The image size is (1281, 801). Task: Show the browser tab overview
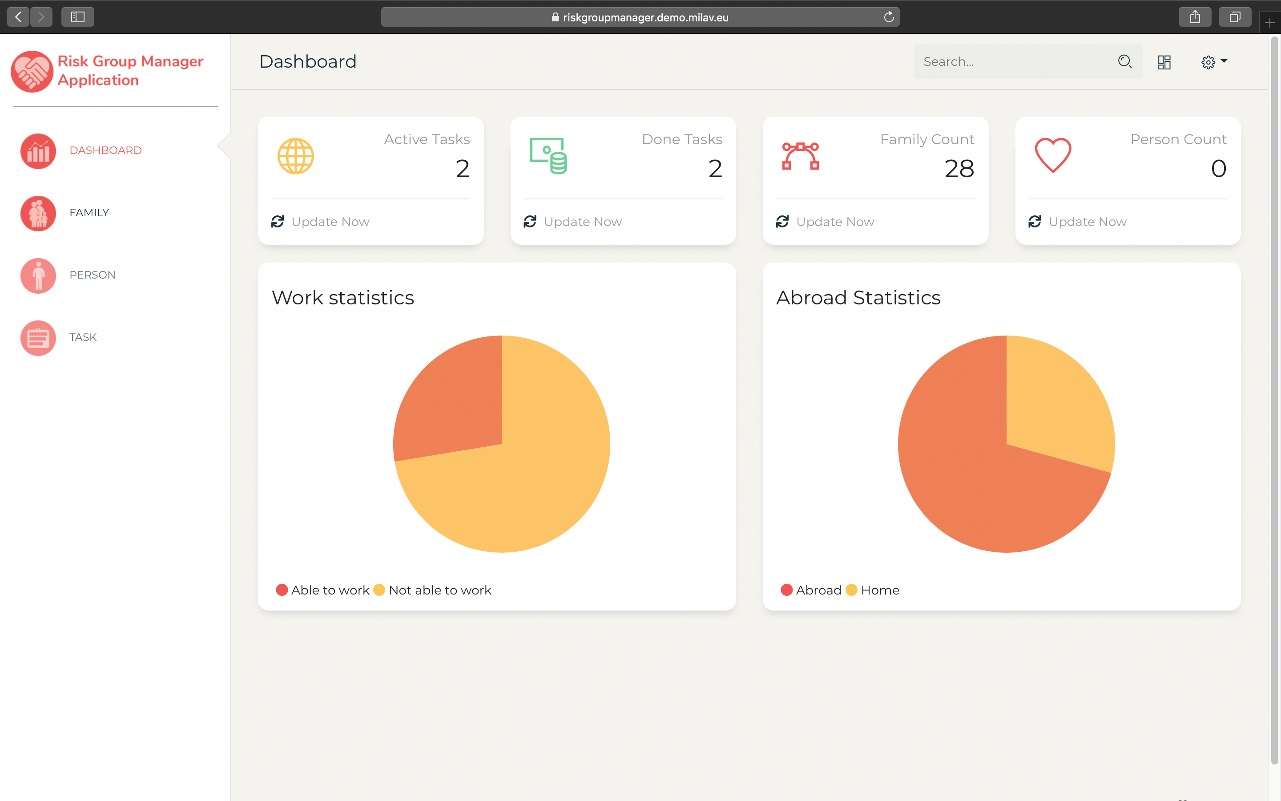pos(1234,17)
